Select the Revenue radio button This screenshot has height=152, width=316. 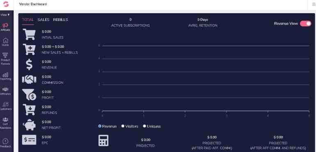[100, 126]
